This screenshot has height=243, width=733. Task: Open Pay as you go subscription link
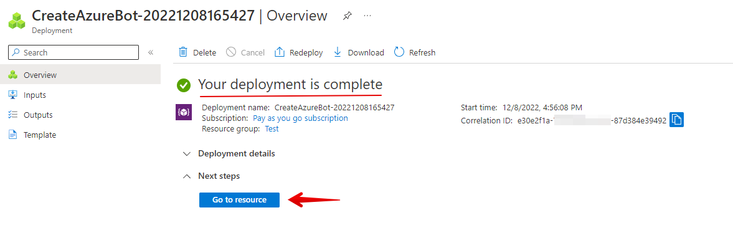click(300, 118)
